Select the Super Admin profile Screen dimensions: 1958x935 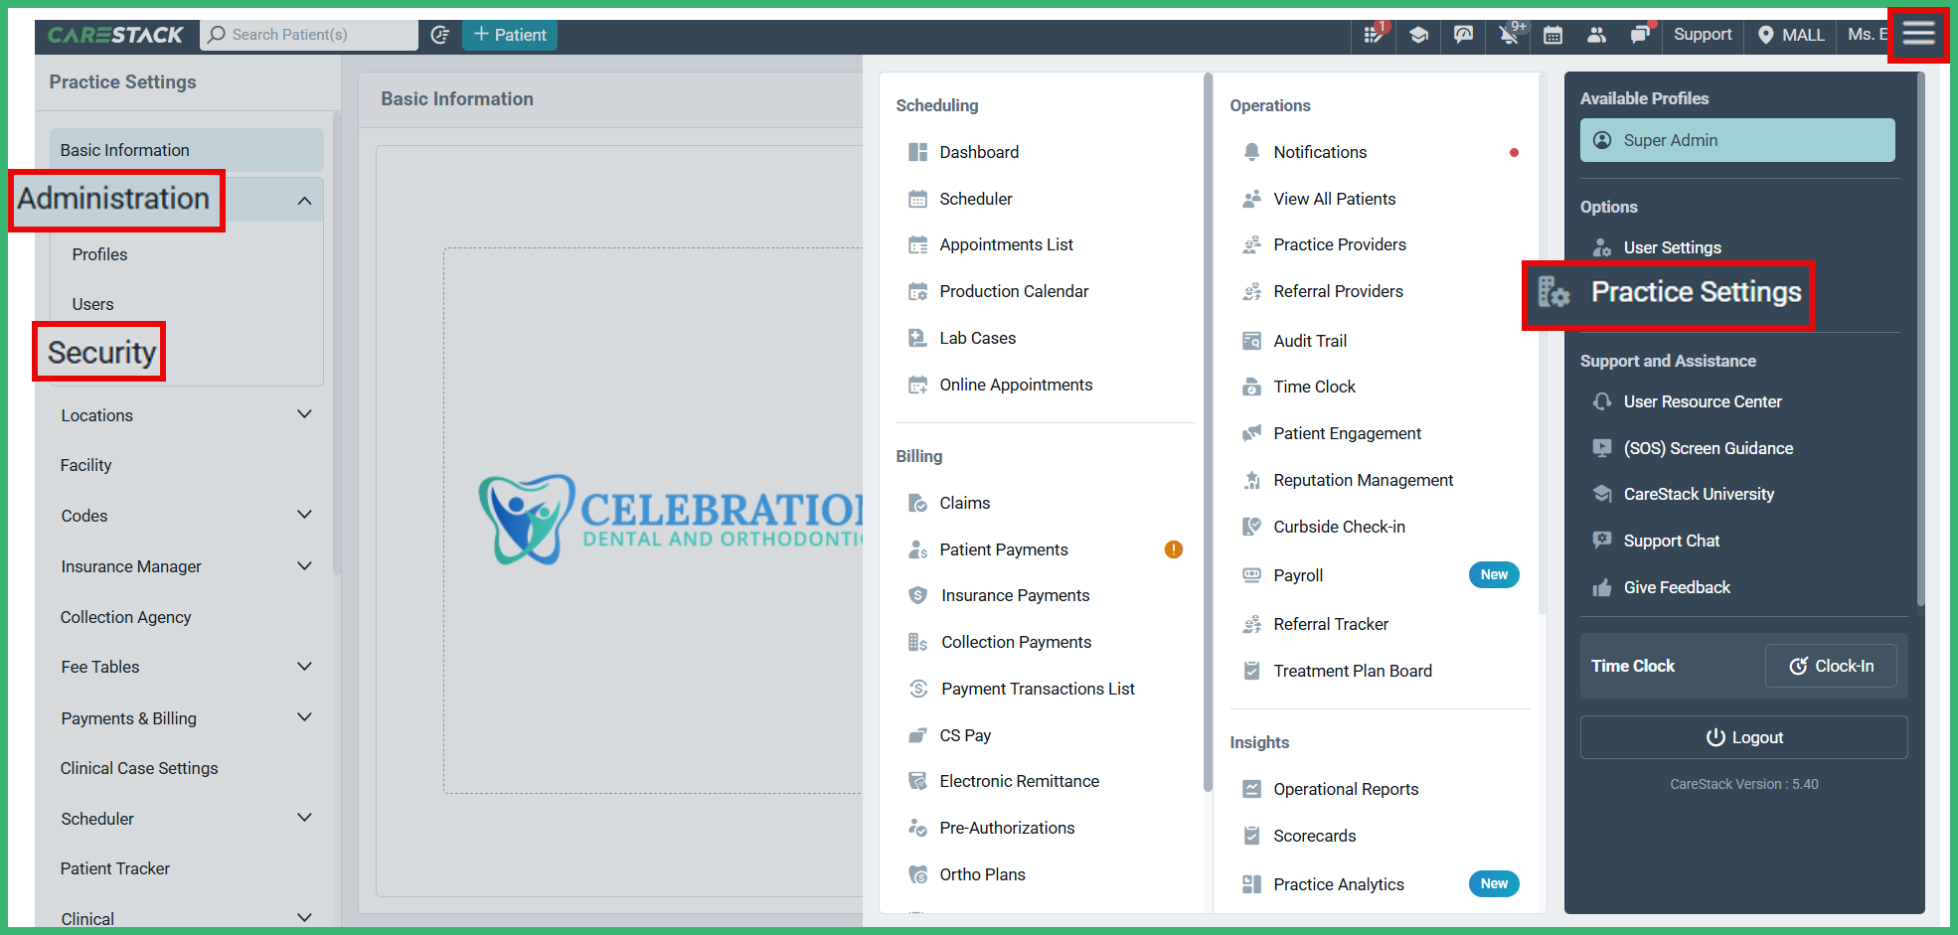1736,140
